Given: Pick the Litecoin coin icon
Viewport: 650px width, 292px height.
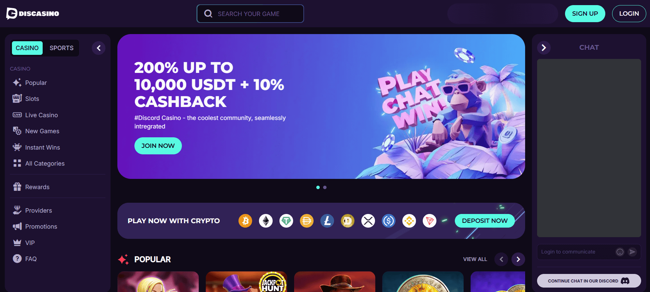Looking at the screenshot, I should point(327,221).
